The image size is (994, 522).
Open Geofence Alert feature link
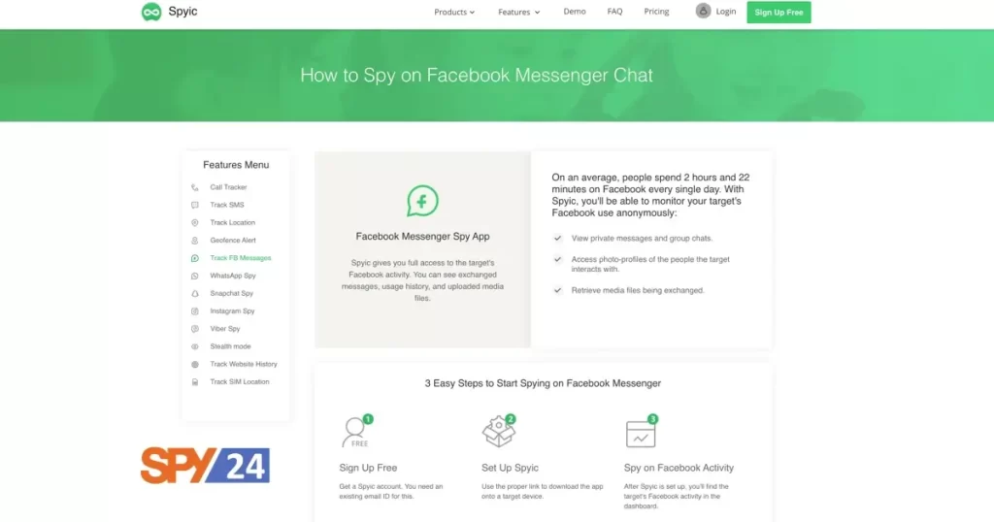[233, 241]
